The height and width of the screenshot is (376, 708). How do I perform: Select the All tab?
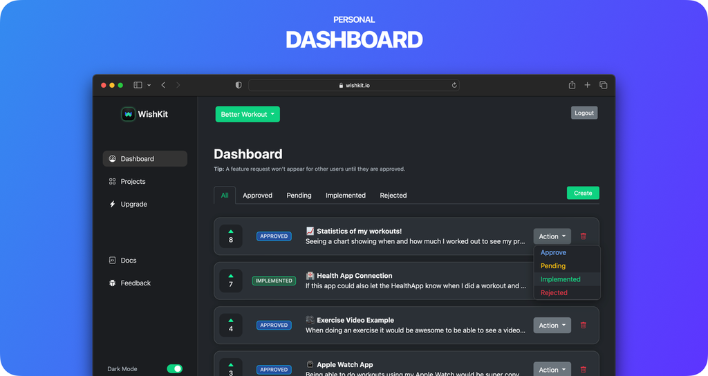pos(225,195)
